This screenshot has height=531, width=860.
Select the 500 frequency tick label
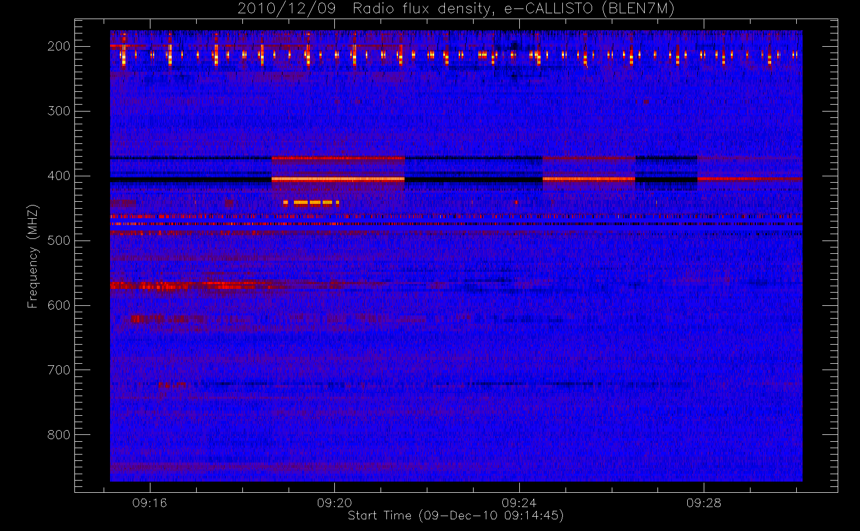[x=59, y=241]
